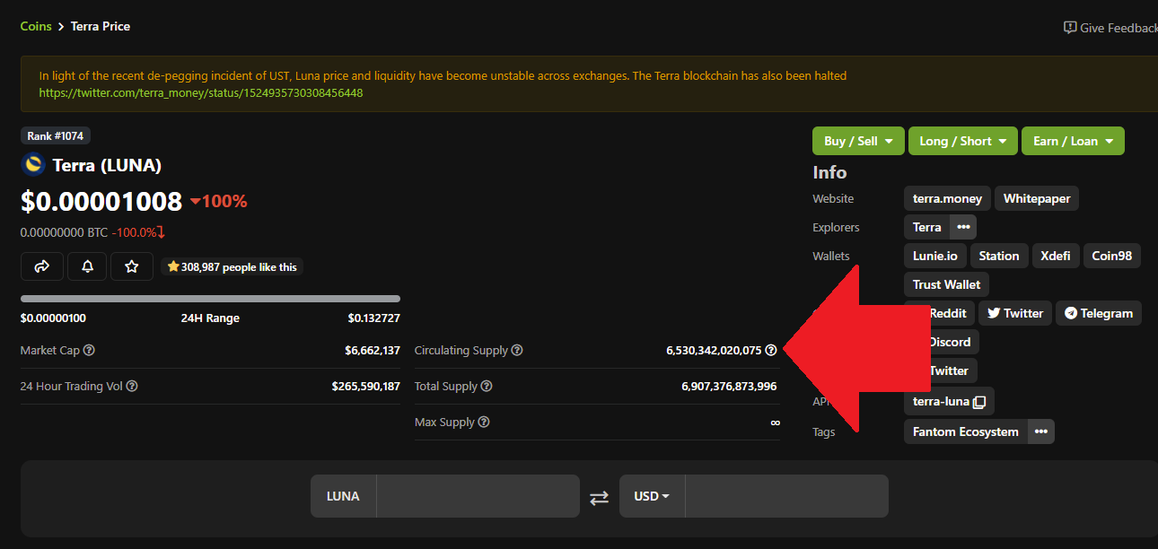The image size is (1158, 549).
Task: Click the $265,590,187 trading volume value
Action: click(x=366, y=387)
